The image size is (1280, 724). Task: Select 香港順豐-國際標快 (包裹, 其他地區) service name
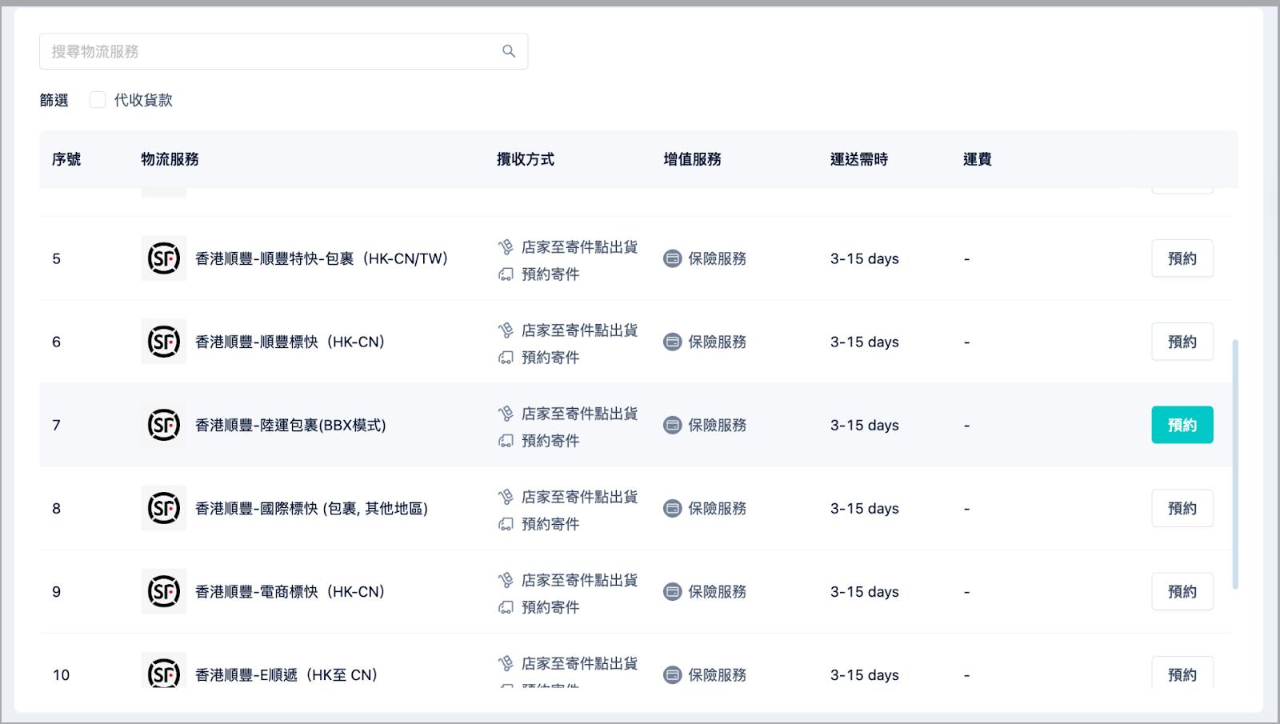click(x=312, y=508)
